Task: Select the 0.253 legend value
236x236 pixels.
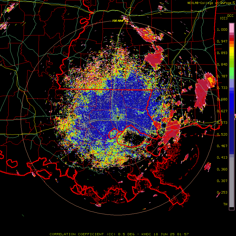Action: pyautogui.click(x=222, y=192)
